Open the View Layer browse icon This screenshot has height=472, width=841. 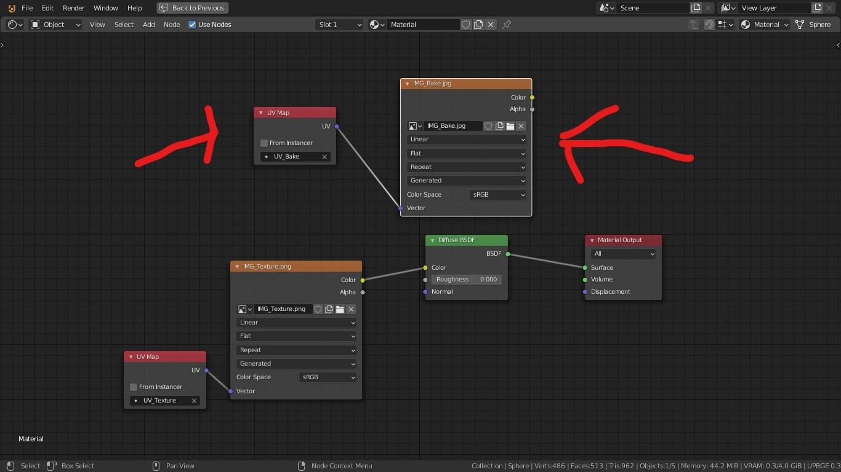[x=728, y=8]
